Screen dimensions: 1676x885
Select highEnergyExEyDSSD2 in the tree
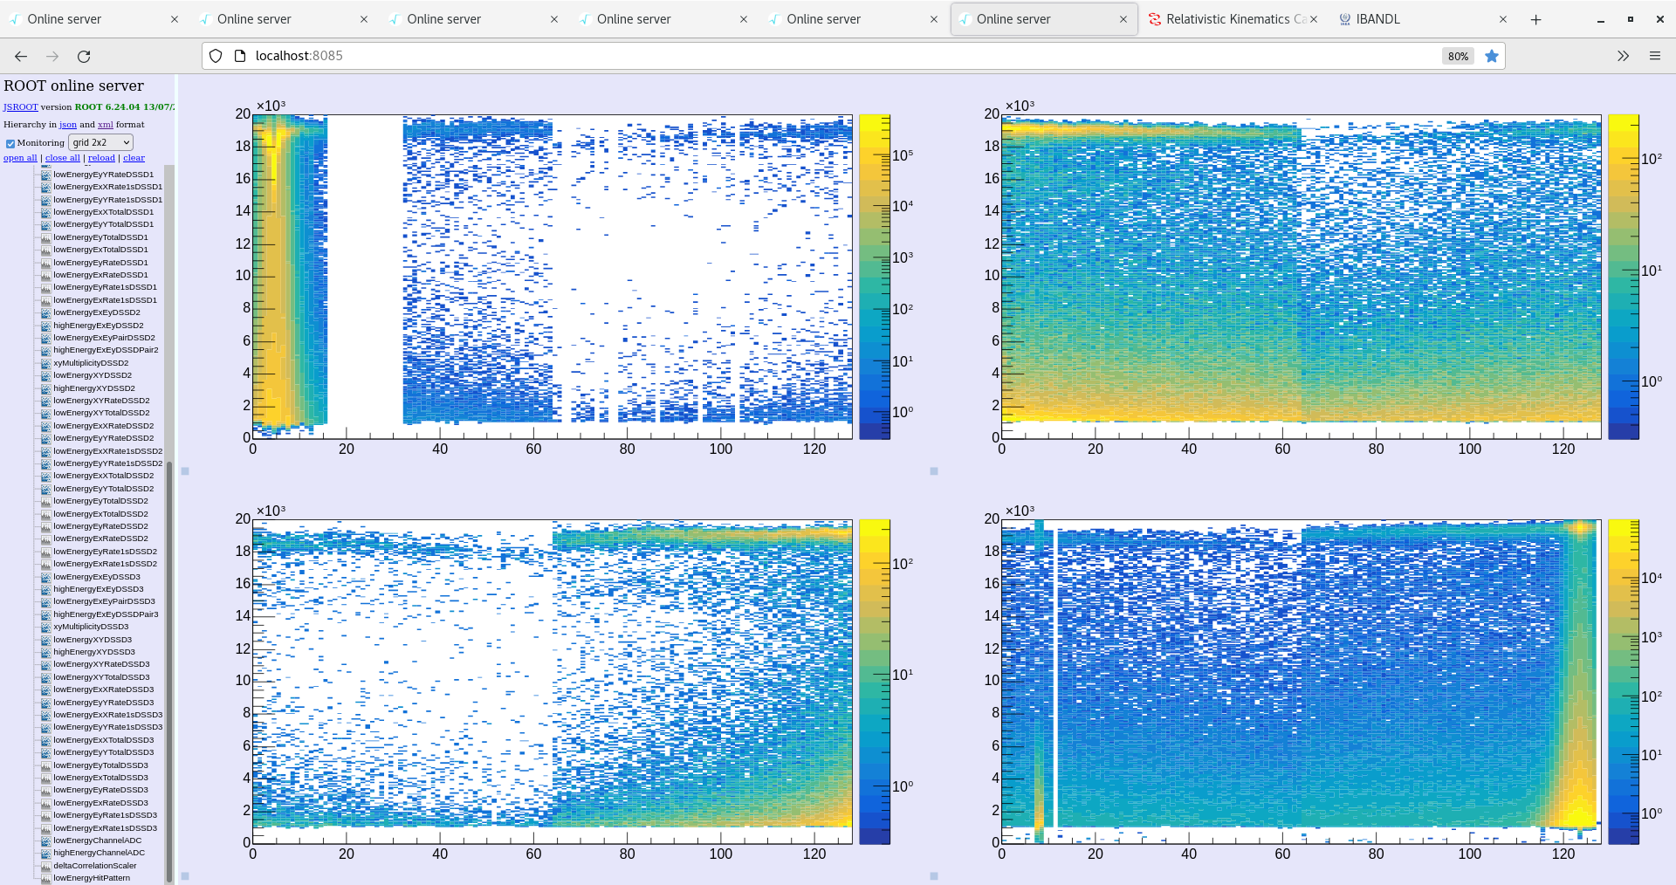(x=99, y=326)
